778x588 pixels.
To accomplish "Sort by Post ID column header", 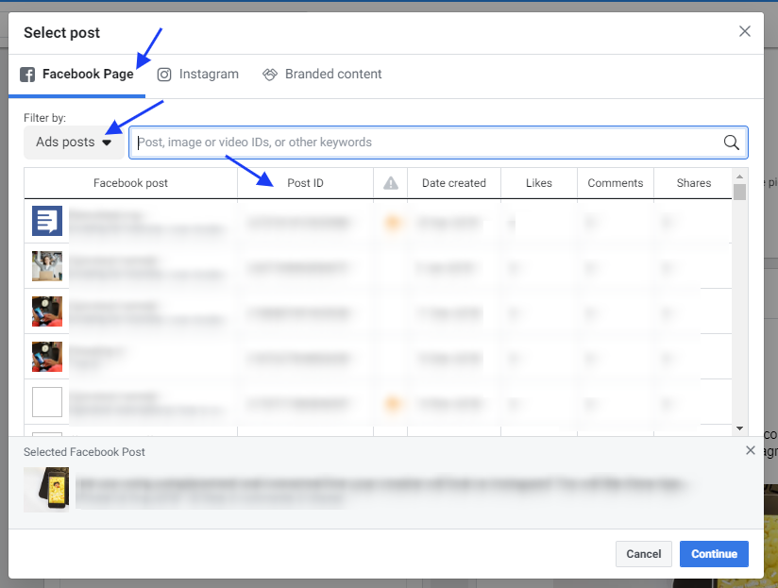I will (x=305, y=183).
